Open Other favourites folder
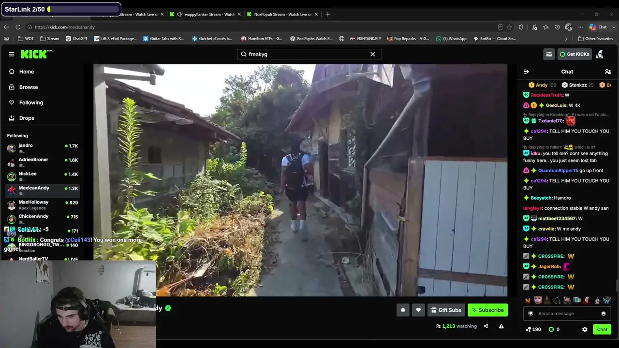The width and height of the screenshot is (619, 348). [596, 39]
